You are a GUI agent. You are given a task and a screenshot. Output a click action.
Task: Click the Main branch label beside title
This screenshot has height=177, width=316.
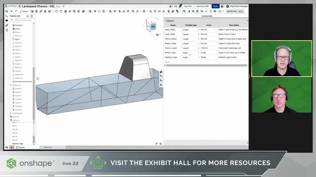pyautogui.click(x=58, y=6)
